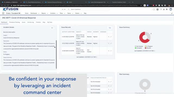174x97 pixels.
Task: Open the Reports nav item
Action: click(x=43, y=13)
